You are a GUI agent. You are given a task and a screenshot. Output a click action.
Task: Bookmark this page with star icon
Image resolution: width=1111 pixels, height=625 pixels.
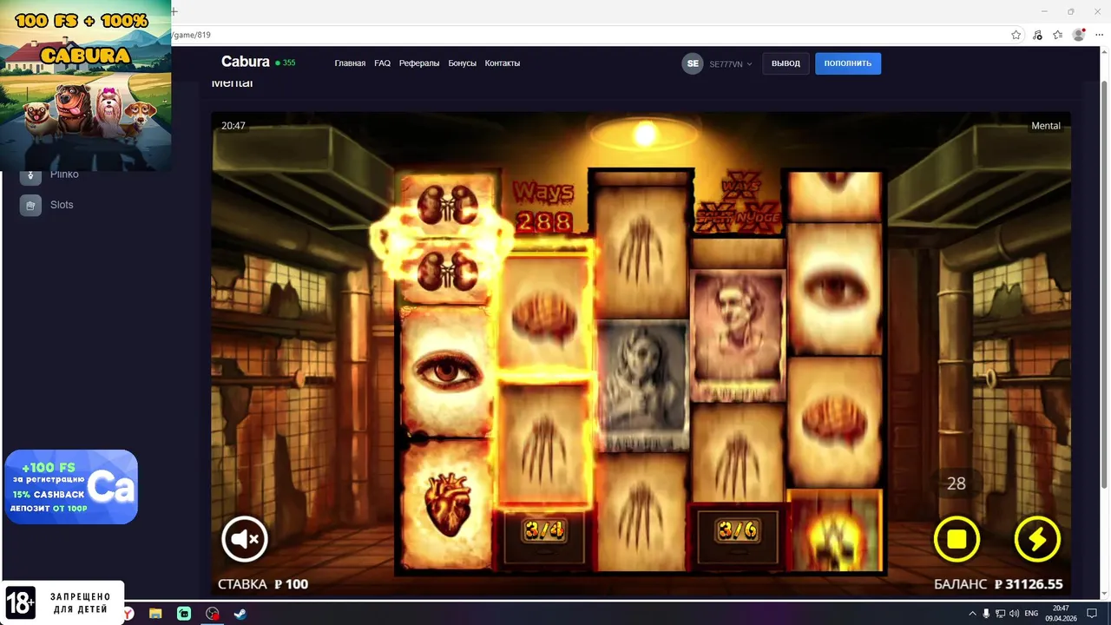(x=1016, y=35)
